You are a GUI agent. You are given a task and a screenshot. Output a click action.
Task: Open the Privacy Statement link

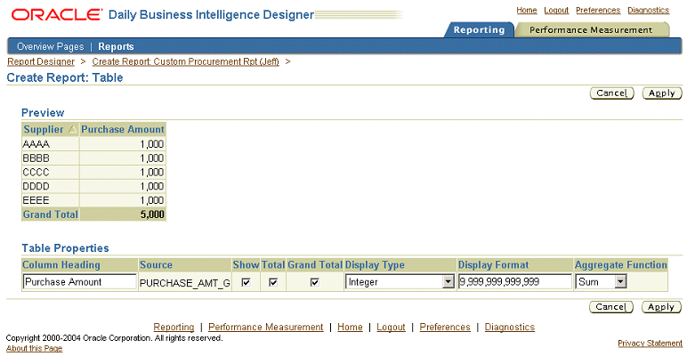(650, 343)
